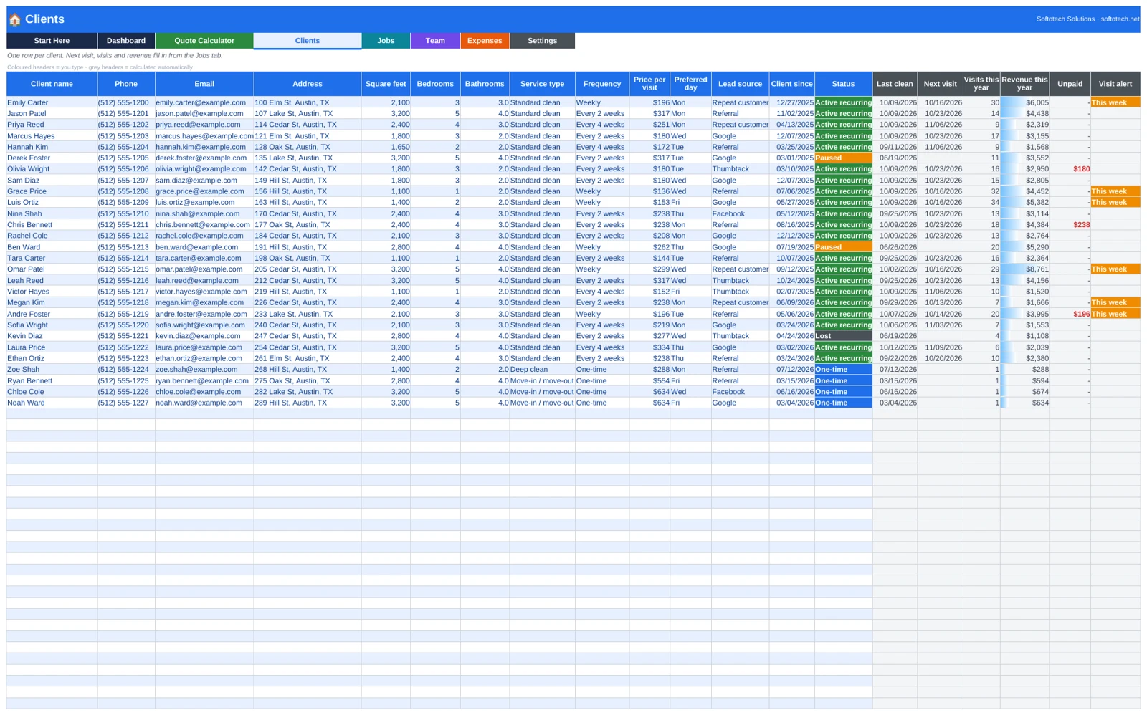Click Luis Ortiz's 34 visits this year cell

[x=981, y=203]
